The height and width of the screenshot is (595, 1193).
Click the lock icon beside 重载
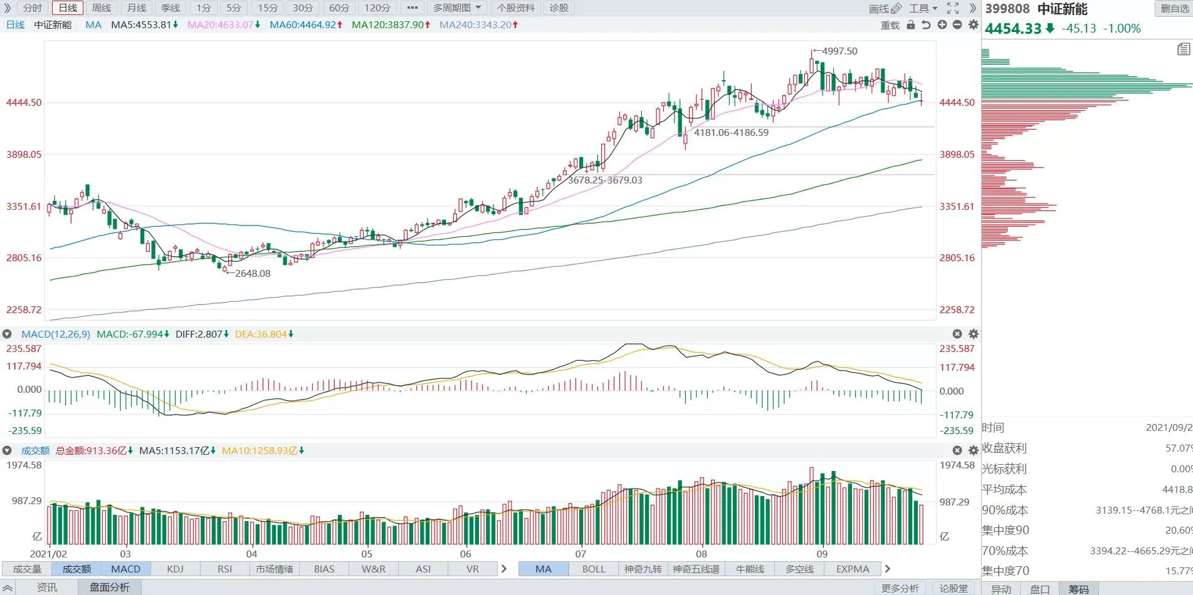click(911, 24)
